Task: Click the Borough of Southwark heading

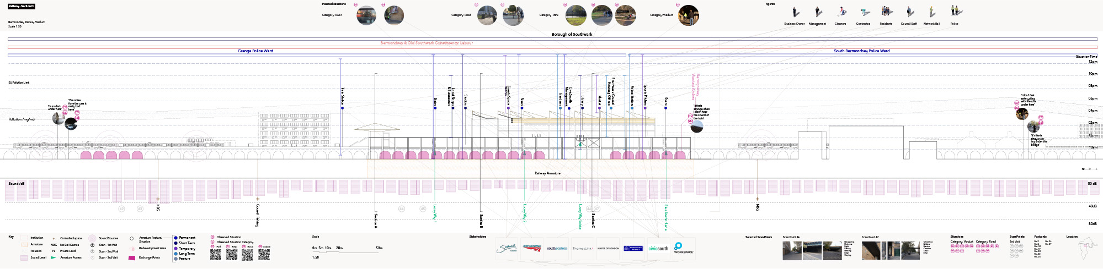Action: pos(572,34)
